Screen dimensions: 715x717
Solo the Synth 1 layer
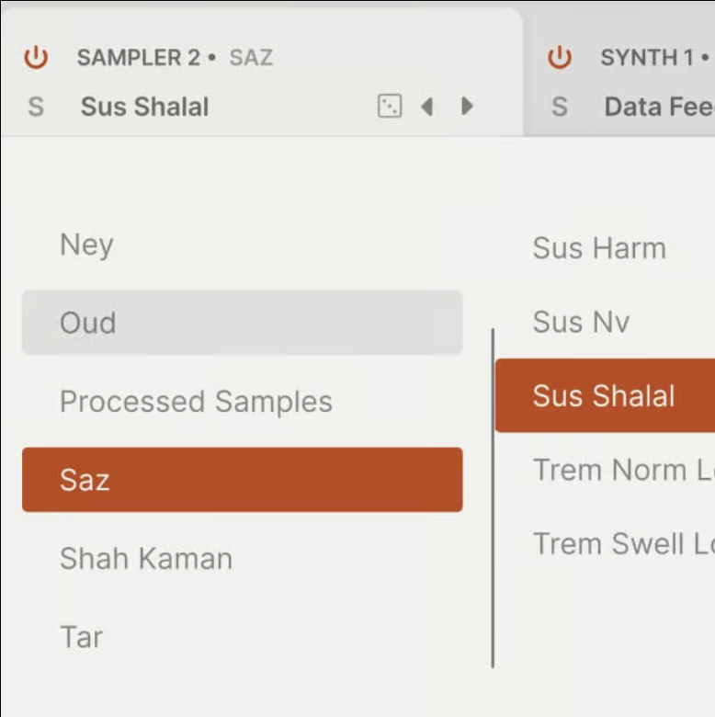pyautogui.click(x=559, y=107)
